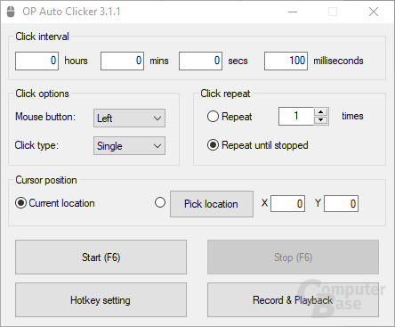Decrease repeat times with down arrow
The height and width of the screenshot is (327, 395).
pyautogui.click(x=320, y=120)
